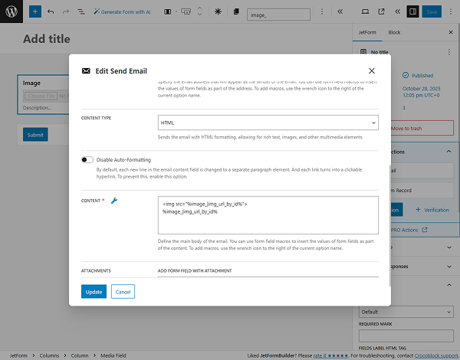Click the Verification add button

pos(432,210)
